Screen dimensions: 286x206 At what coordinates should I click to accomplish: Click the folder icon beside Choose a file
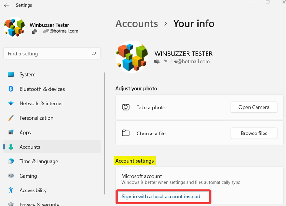(126, 133)
